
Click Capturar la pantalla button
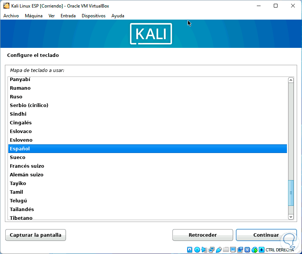[36, 235]
